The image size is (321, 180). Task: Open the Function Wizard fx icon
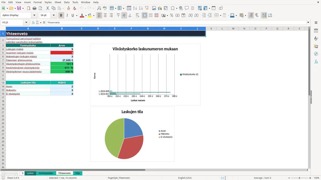pyautogui.click(x=33, y=23)
